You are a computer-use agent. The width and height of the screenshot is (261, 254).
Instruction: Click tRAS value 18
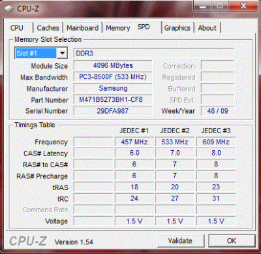[x=134, y=187]
